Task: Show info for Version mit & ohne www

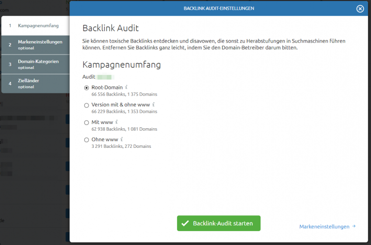Action: click(153, 105)
